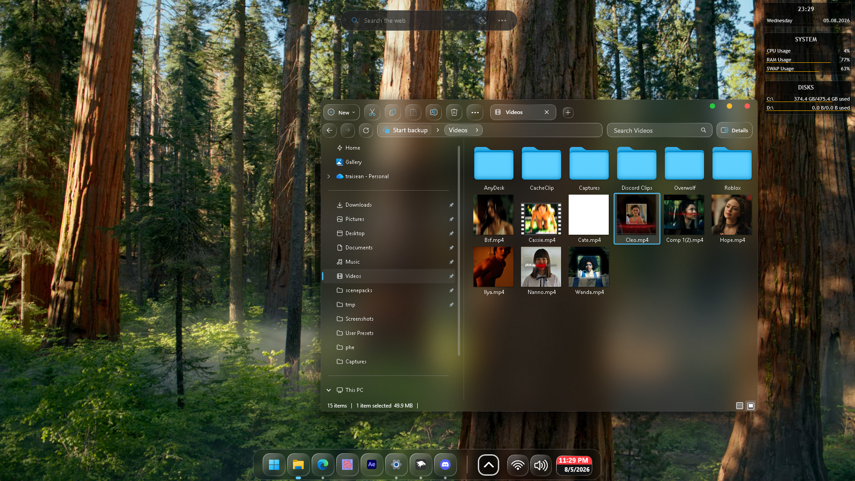The height and width of the screenshot is (481, 855).
Task: Switch to large thumbnails view layout
Action: (751, 406)
